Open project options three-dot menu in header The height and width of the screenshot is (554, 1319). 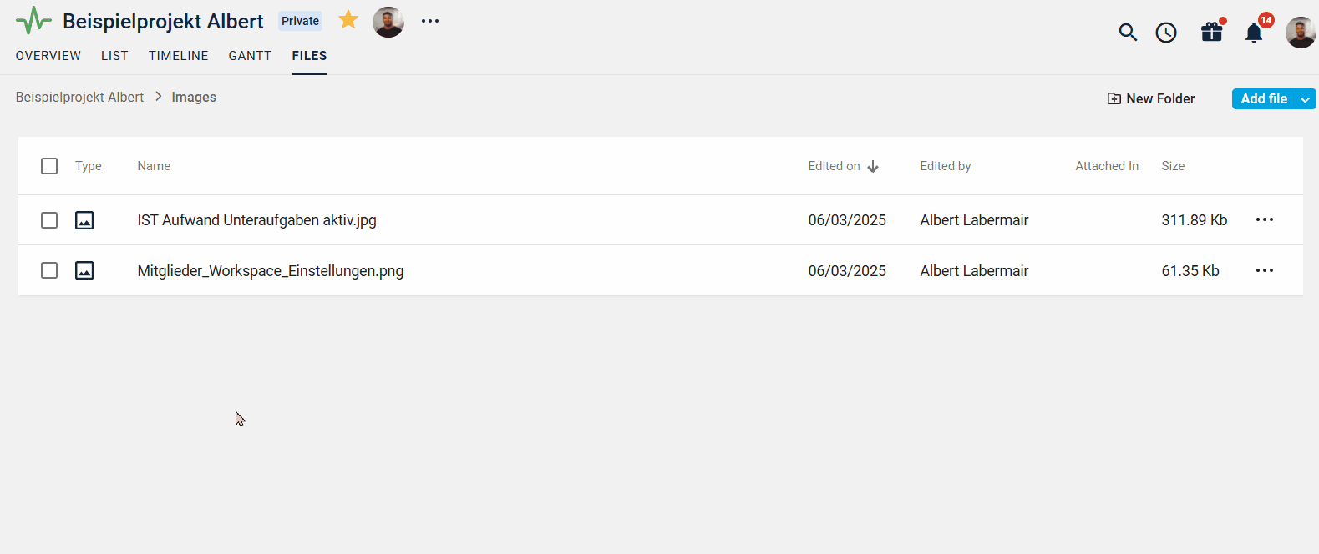click(x=430, y=21)
